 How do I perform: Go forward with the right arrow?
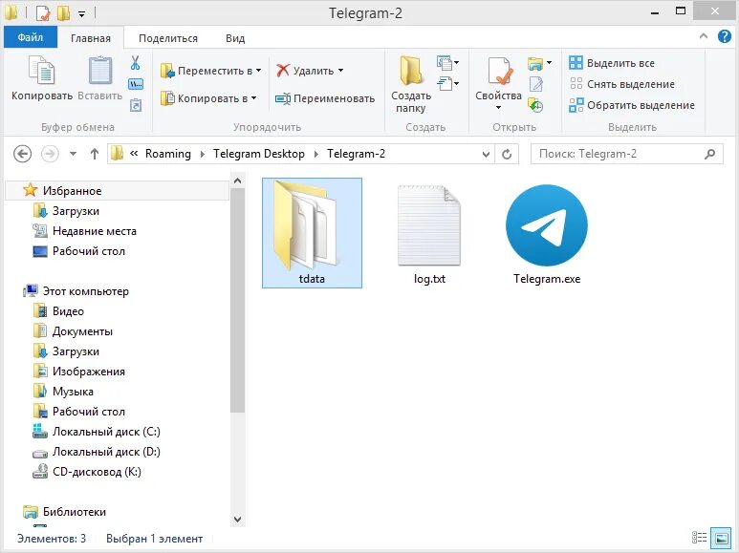click(50, 154)
